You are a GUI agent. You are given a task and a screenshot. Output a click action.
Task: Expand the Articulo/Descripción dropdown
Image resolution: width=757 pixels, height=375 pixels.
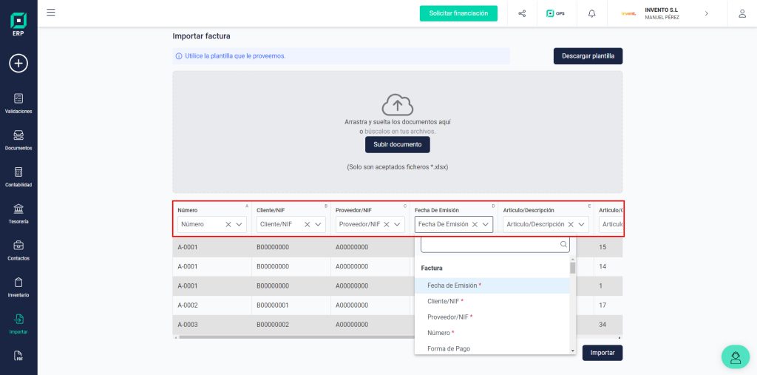click(x=581, y=224)
